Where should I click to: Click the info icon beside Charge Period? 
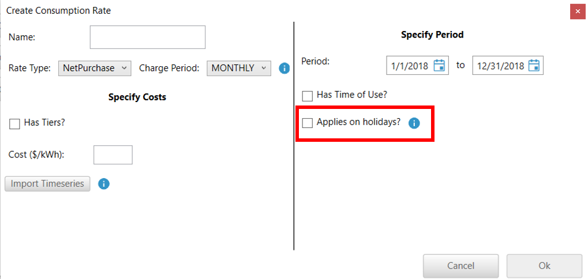tap(284, 68)
